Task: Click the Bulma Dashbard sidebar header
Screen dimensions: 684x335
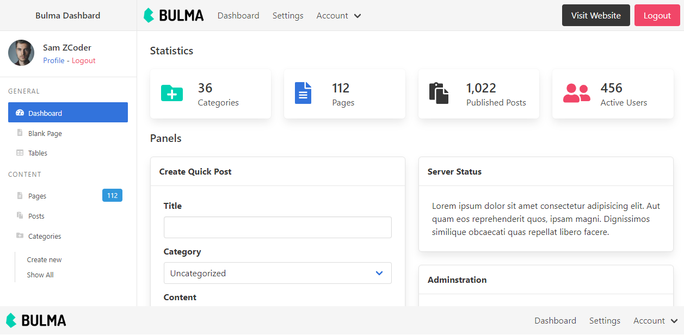Action: click(x=68, y=15)
